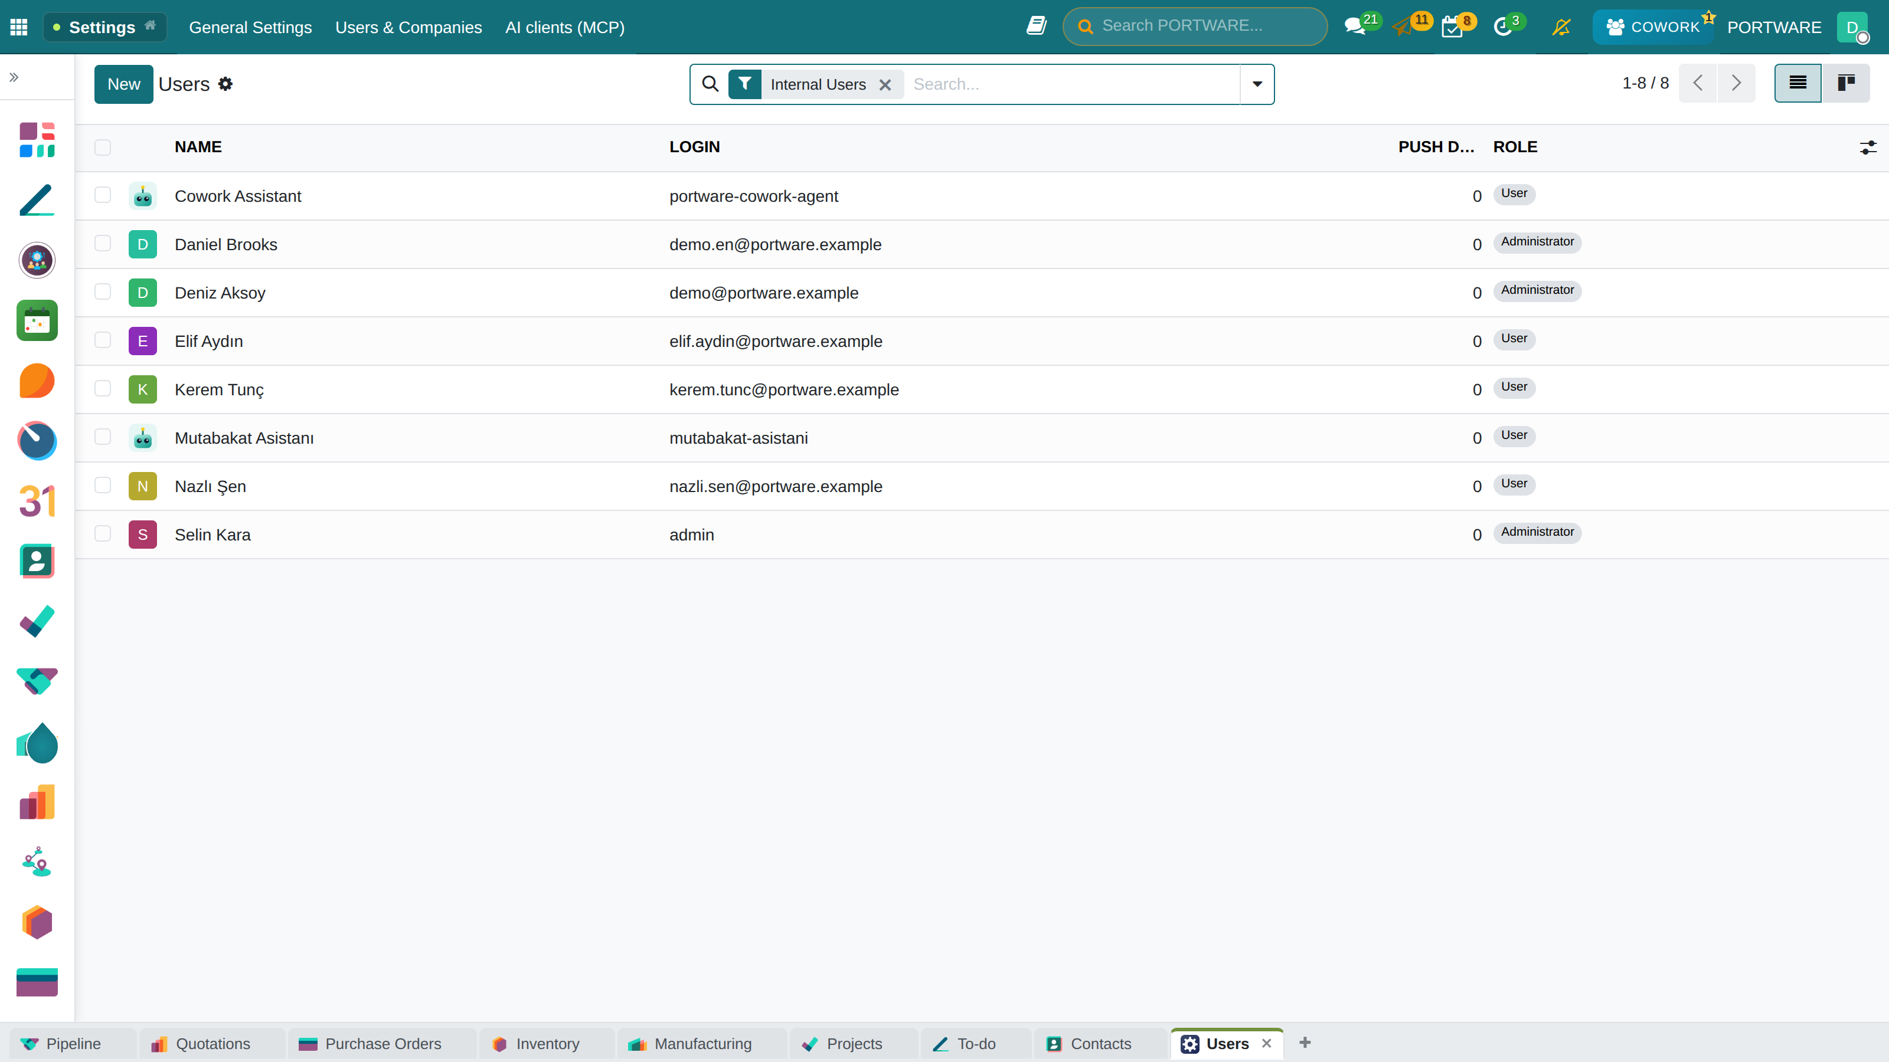The width and height of the screenshot is (1889, 1062).
Task: Switch to the Projects bottom tab
Action: pos(854,1044)
